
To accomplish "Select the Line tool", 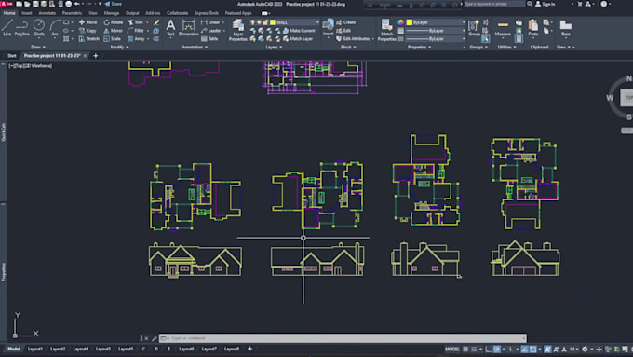I will tap(7, 27).
